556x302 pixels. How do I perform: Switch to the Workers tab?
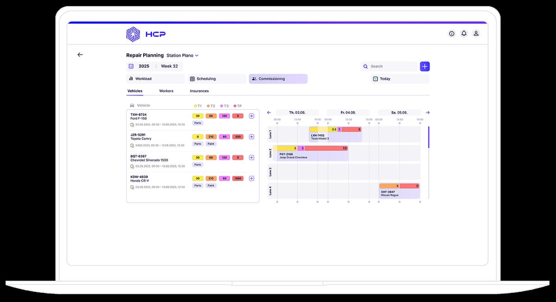[166, 91]
